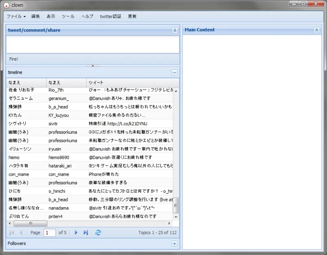Image resolution: width=327 pixels, height=255 pixels.
Task: Jump to the last timeline page
Action: (x=85, y=232)
